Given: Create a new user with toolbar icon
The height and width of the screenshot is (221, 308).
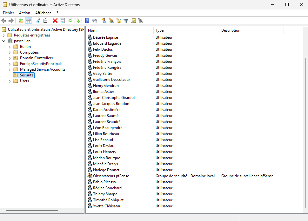Looking at the screenshot, I should pyautogui.click(x=104, y=21).
